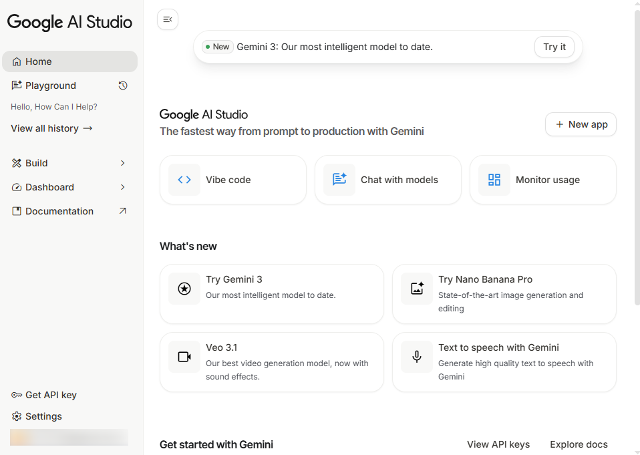Open Settings in the sidebar
The image size is (640, 455).
coord(43,416)
